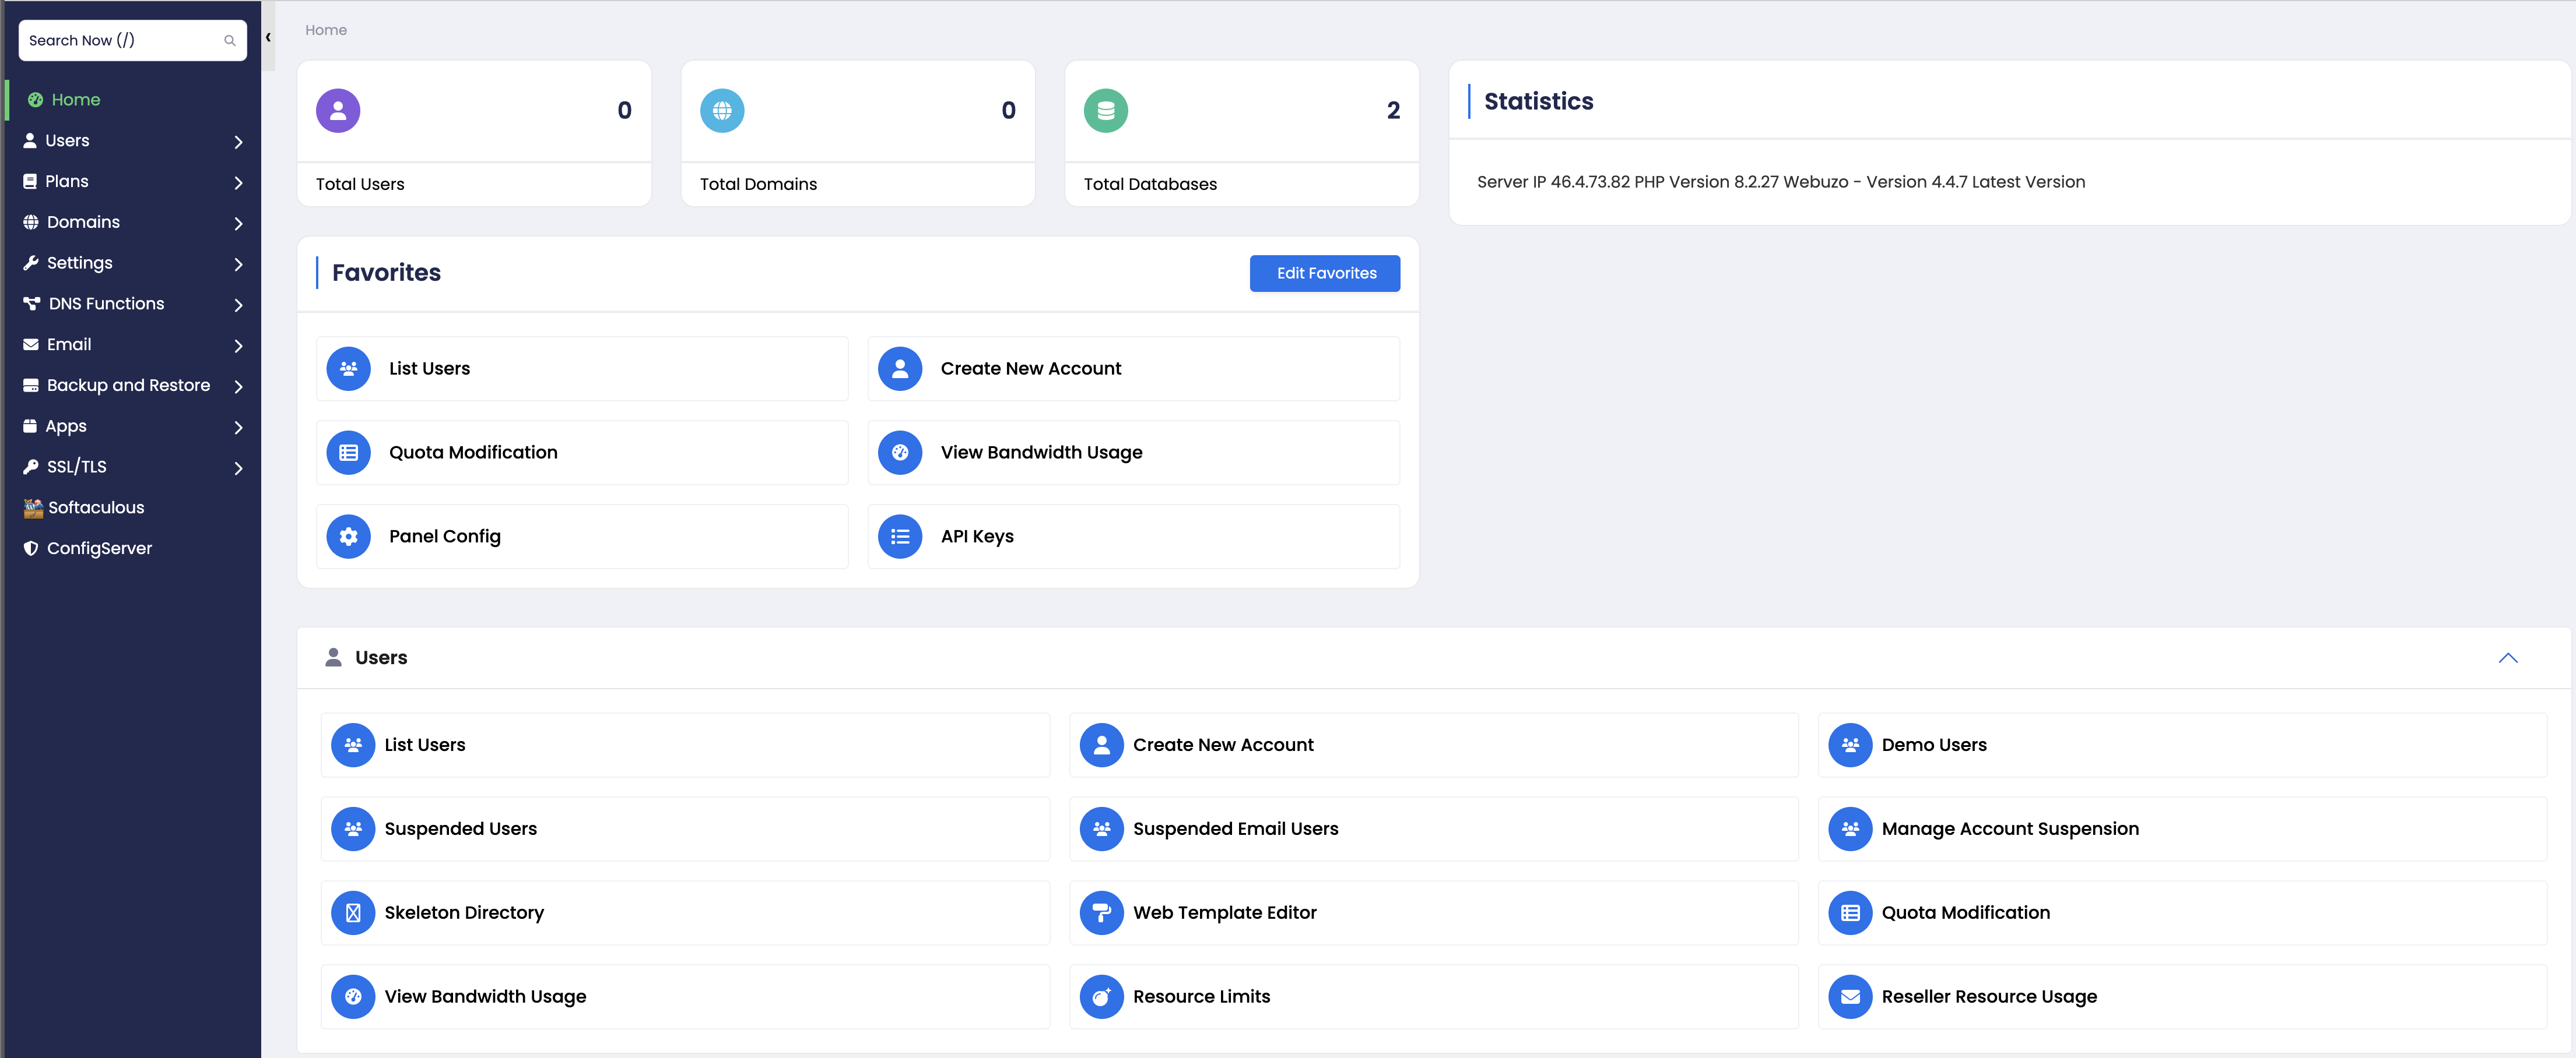The width and height of the screenshot is (2576, 1058).
Task: Collapse the sidebar using the arrow toggle
Action: (268, 37)
